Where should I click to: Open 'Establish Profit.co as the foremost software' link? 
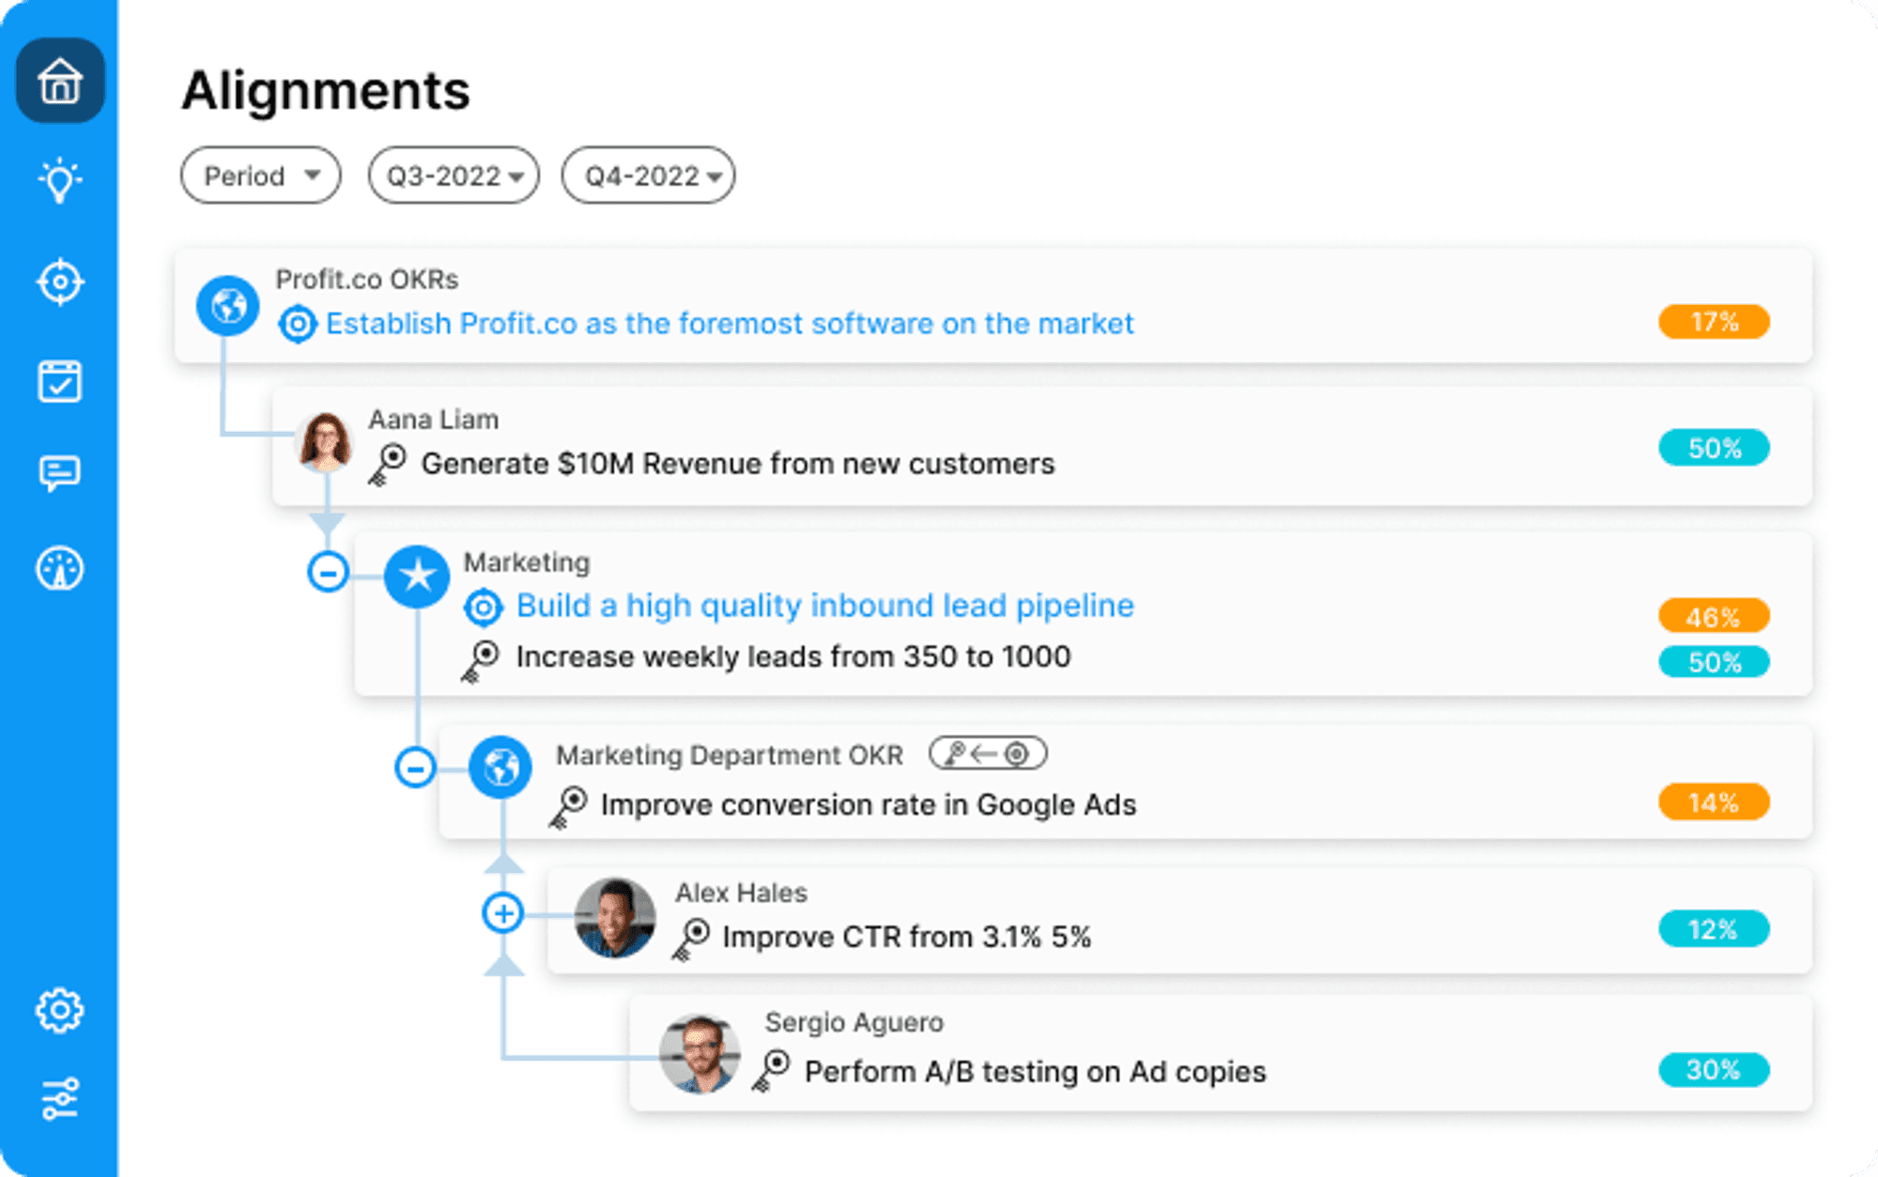click(x=730, y=324)
